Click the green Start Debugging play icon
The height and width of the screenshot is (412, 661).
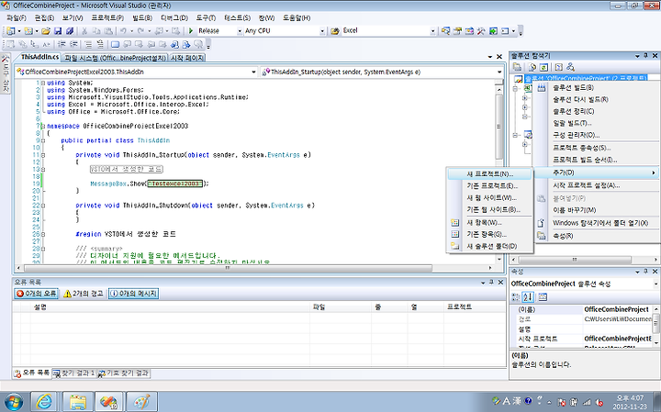coord(191,31)
